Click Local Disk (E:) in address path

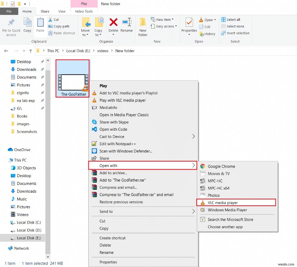pyautogui.click(x=78, y=51)
